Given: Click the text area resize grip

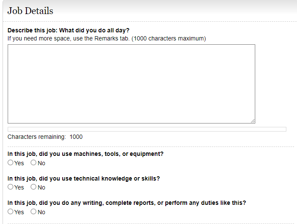Looking at the screenshot, I should [253, 121].
